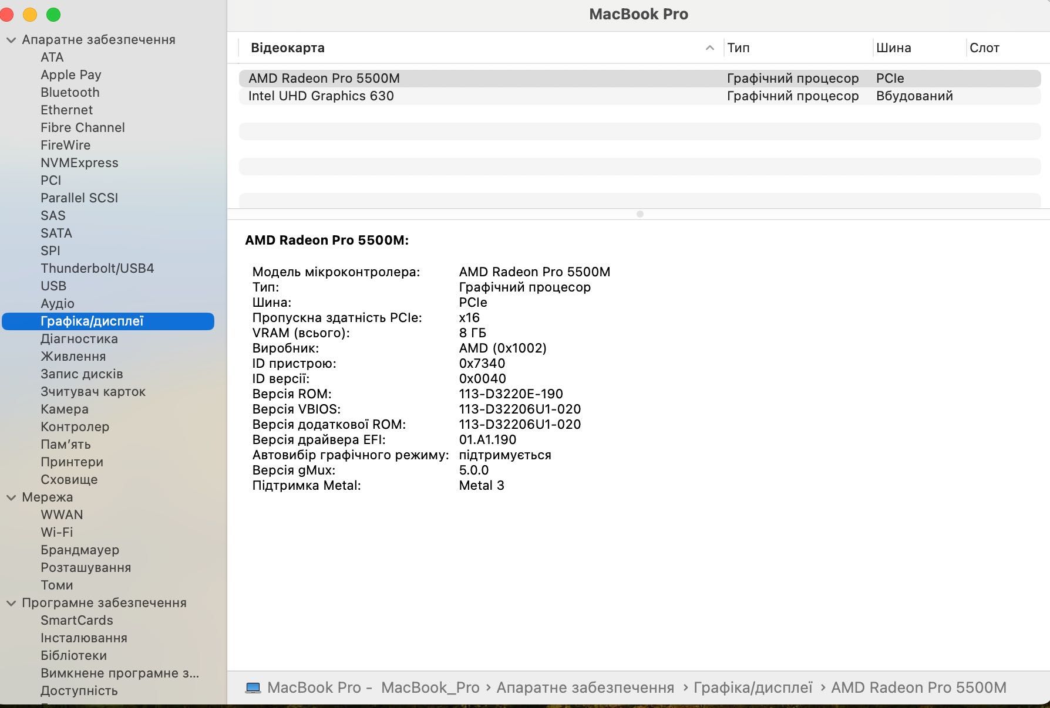Open ATA in the sidebar
The image size is (1050, 708).
pyautogui.click(x=52, y=57)
